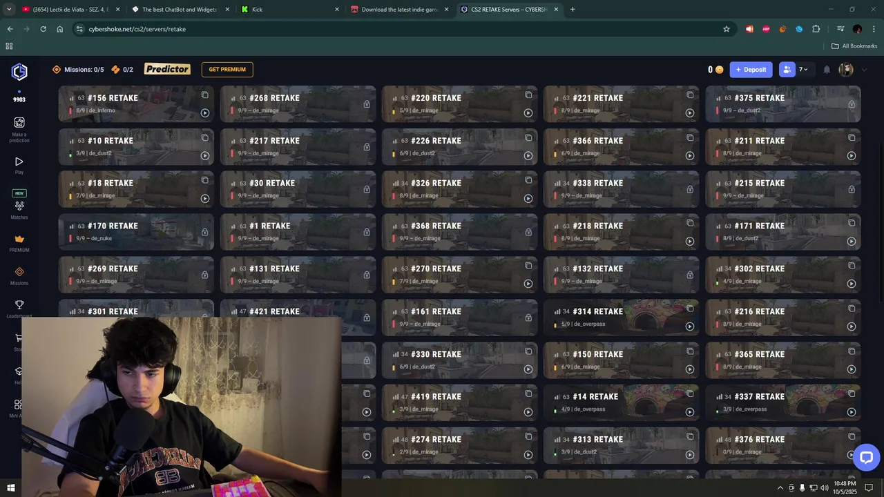Play server #226 RETAKE
The width and height of the screenshot is (884, 497).
[528, 156]
